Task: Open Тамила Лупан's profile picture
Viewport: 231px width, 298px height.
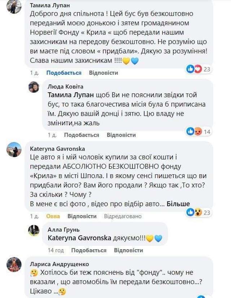Action: pos(14,6)
